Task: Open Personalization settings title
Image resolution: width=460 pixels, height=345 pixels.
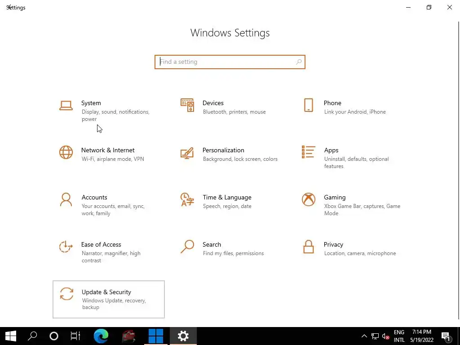Action: coord(223,150)
